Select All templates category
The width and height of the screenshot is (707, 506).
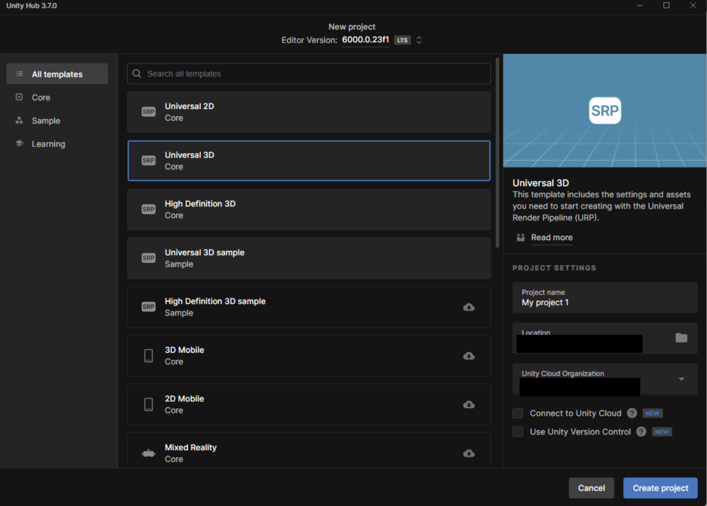[57, 74]
